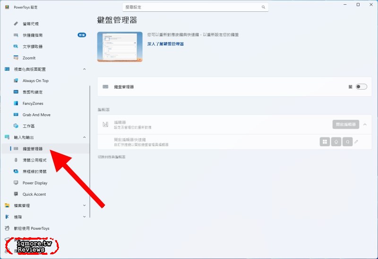The width and height of the screenshot is (378, 259).
Task: Open the 深入了解鍵盤管理器 link
Action: (166, 44)
